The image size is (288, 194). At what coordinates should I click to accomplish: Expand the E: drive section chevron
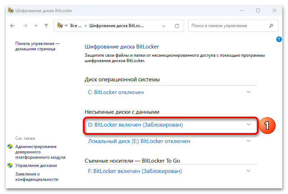click(x=248, y=141)
